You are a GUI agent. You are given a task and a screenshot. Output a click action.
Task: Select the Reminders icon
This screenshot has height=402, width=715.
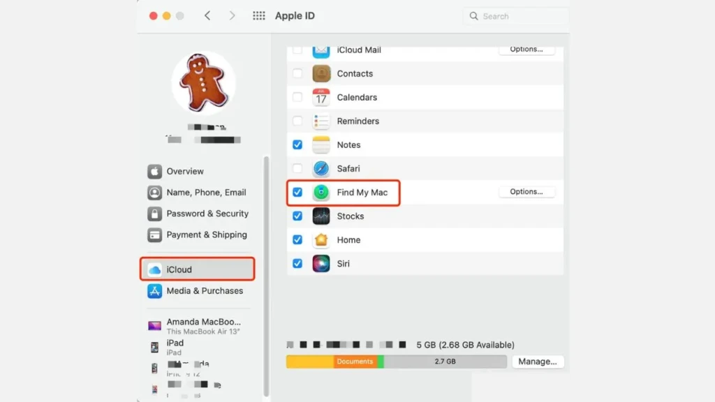320,121
